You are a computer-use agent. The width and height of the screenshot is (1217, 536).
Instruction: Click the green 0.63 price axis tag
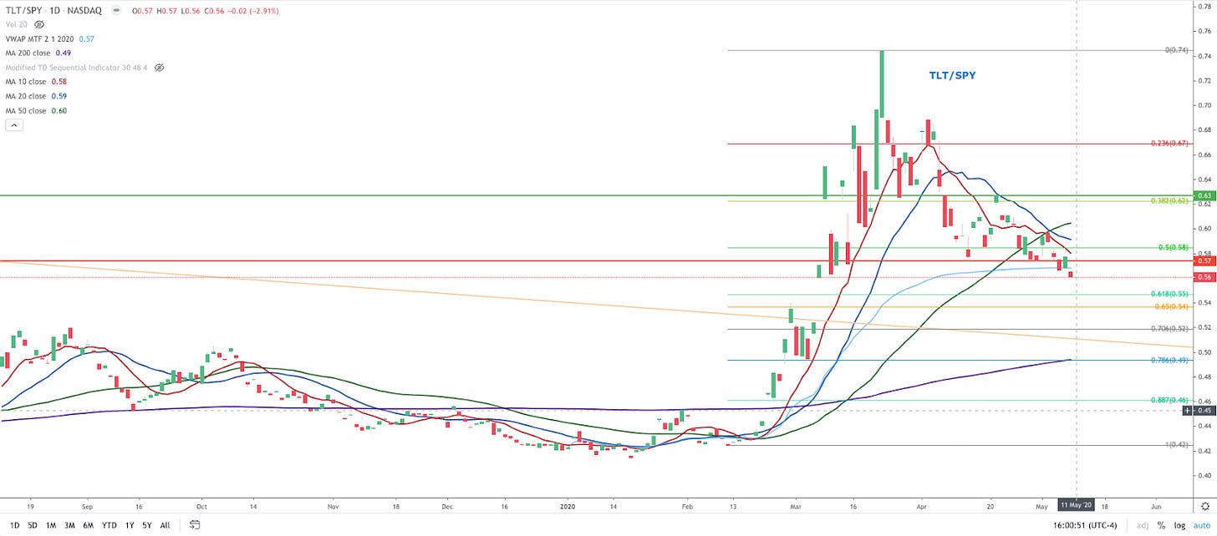pyautogui.click(x=1203, y=195)
